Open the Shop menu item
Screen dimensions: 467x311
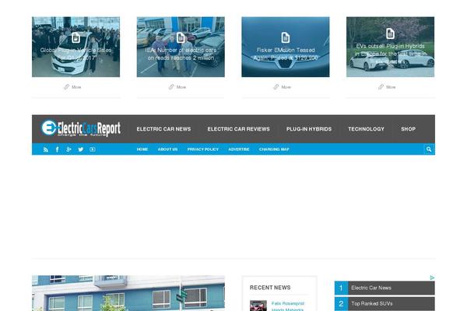coord(409,129)
